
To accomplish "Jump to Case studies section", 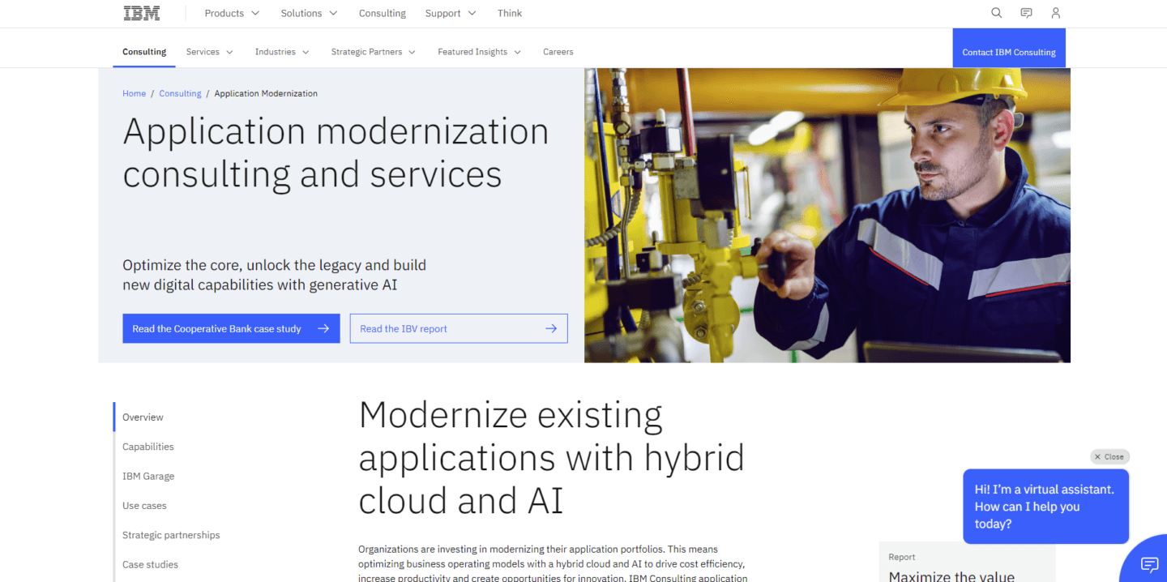I will [150, 564].
